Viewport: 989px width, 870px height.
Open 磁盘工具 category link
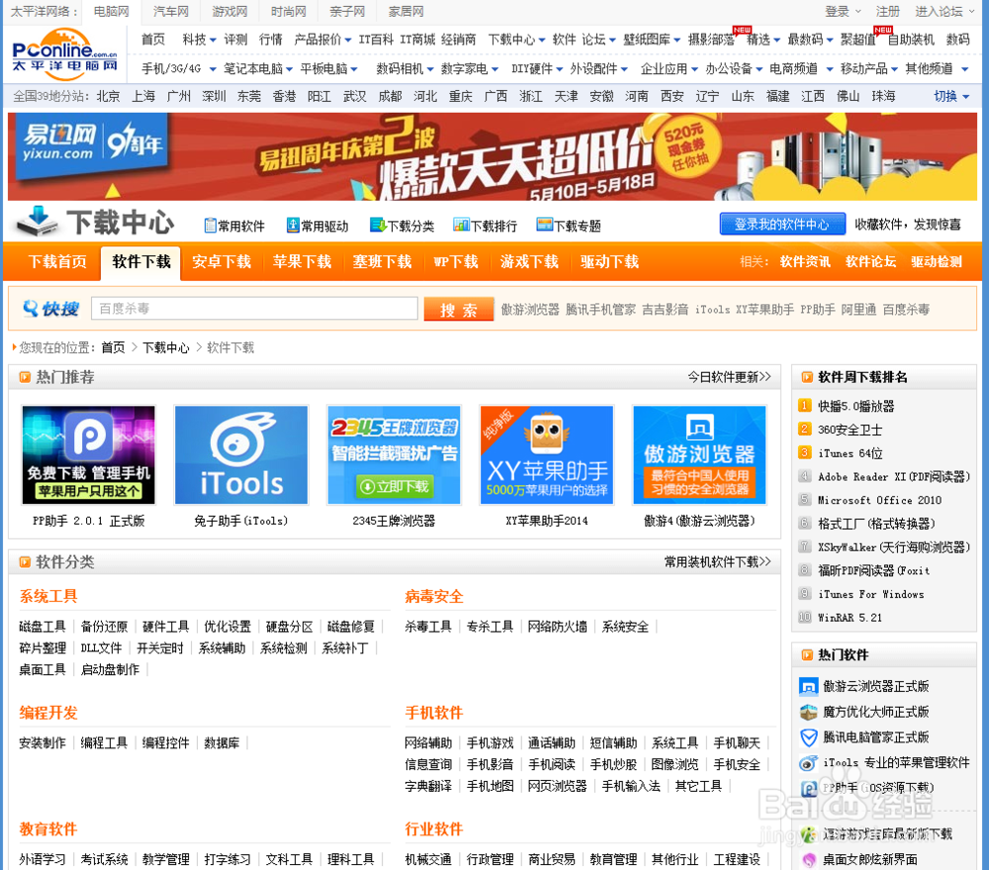(43, 627)
